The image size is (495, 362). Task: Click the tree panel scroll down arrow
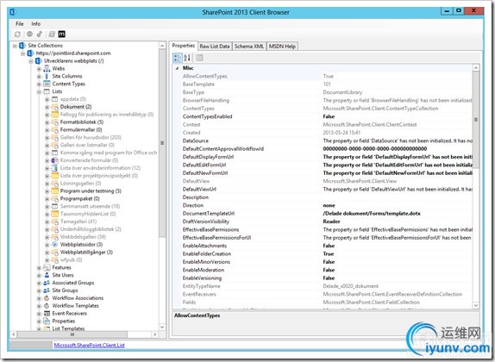coord(162,327)
